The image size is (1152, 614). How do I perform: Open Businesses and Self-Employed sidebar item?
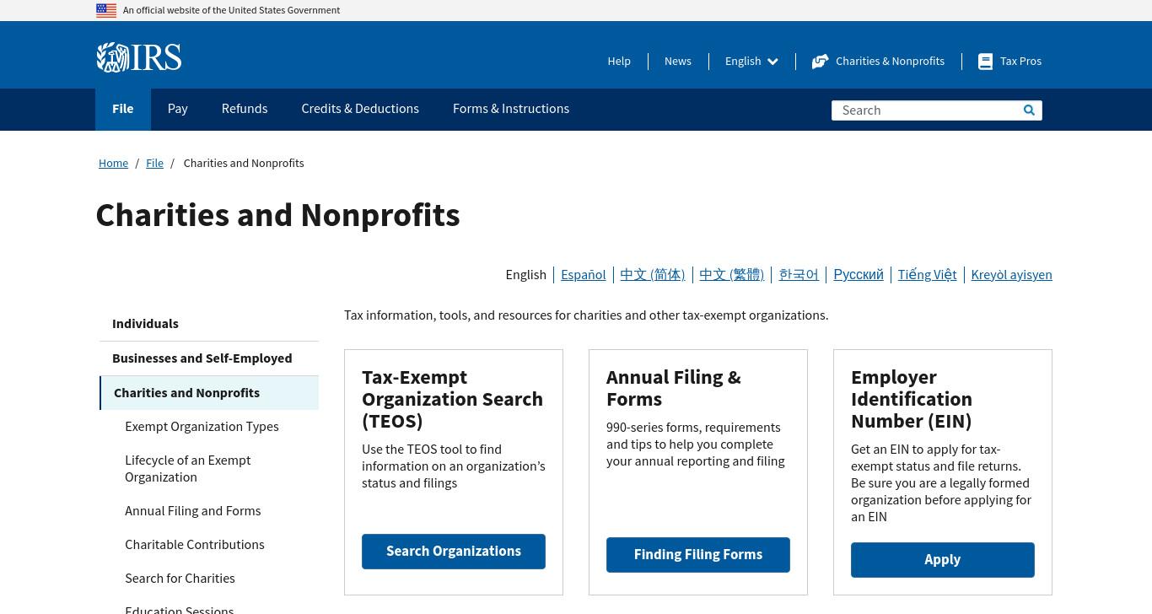(209, 358)
